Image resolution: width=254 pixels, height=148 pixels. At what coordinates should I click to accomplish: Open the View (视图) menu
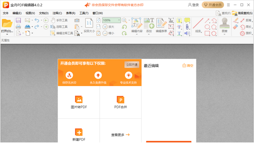tap(30, 13)
